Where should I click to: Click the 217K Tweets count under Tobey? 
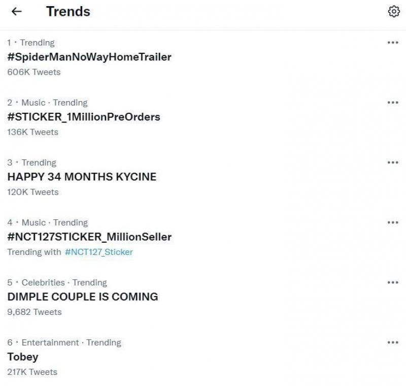click(32, 372)
